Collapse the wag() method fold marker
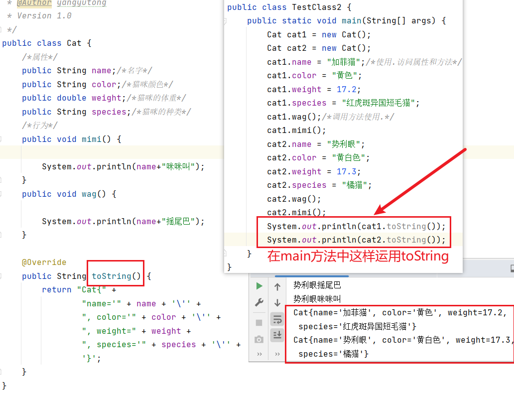The image size is (514, 396). 0,194
